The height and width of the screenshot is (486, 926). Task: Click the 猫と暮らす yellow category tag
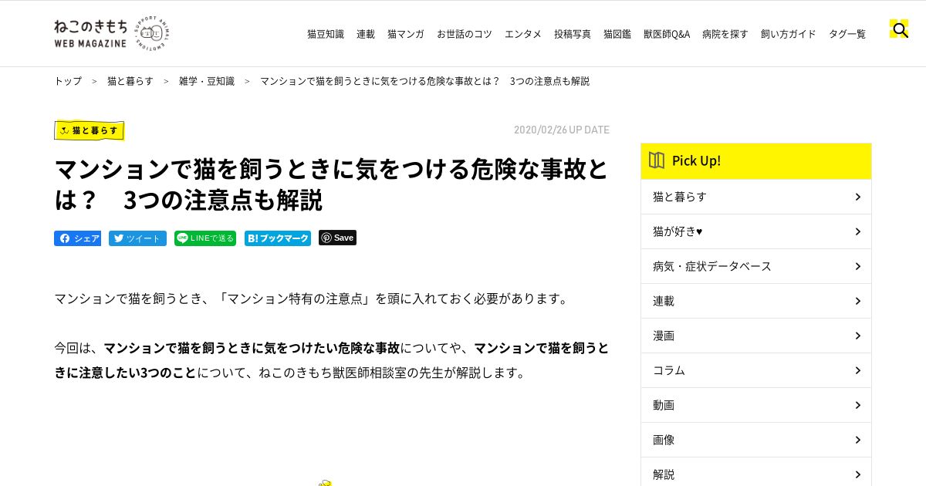coord(90,130)
